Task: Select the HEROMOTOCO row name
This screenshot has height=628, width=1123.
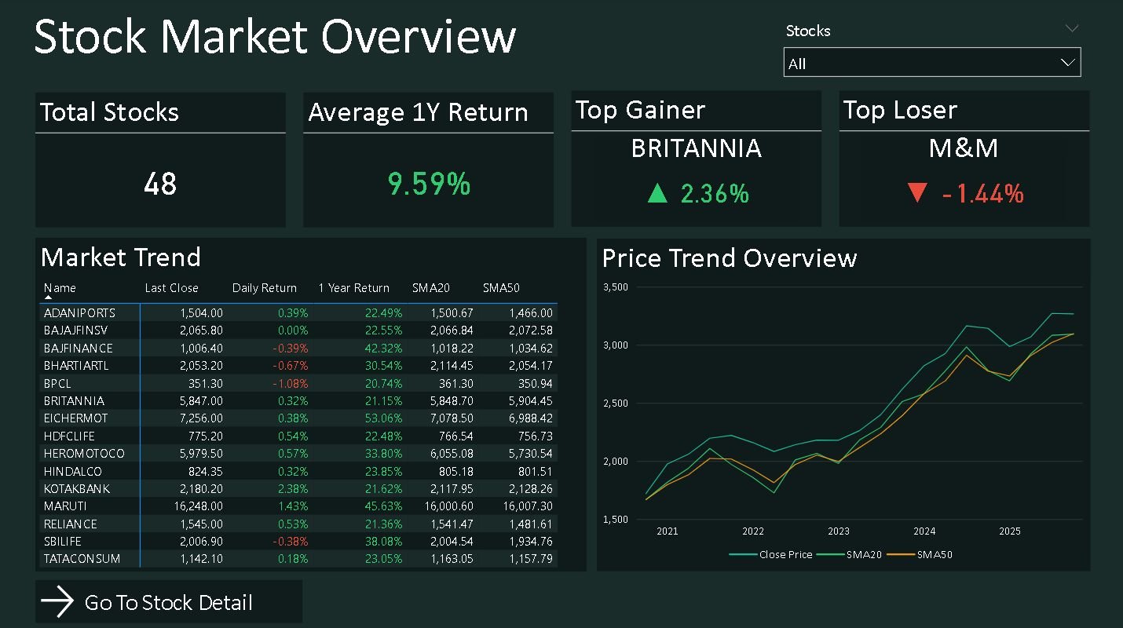Action: click(x=84, y=454)
